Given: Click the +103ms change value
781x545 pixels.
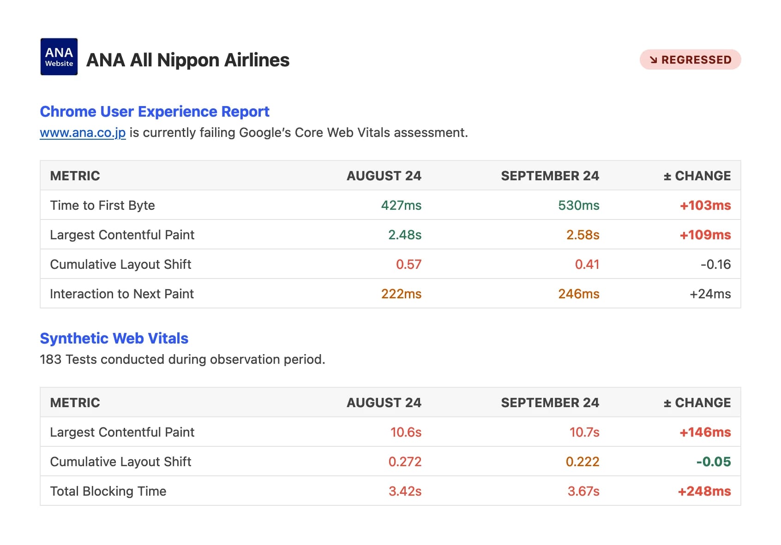Looking at the screenshot, I should [705, 206].
